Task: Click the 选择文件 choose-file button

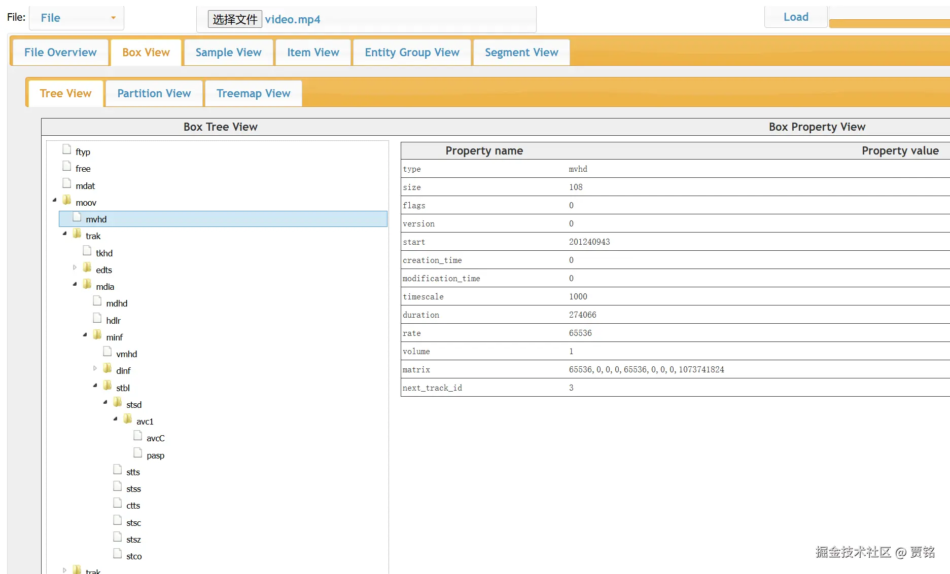Action: 235,19
